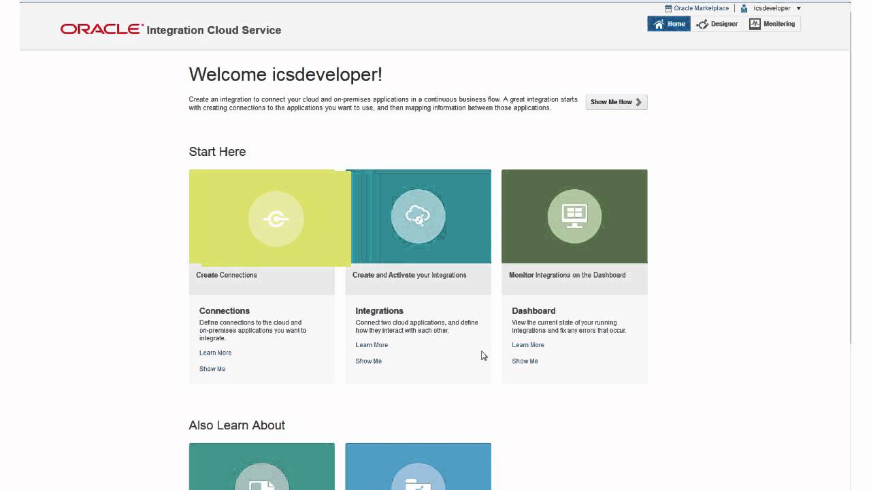Screen dimensions: 871x490
Task: Click Show Me under Dashboard
Action: [x=525, y=361]
